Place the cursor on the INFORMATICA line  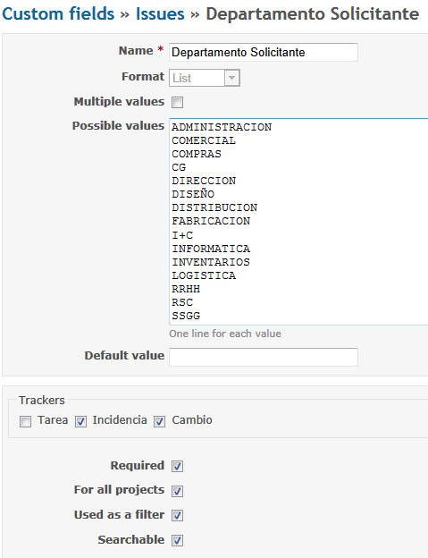point(211,249)
